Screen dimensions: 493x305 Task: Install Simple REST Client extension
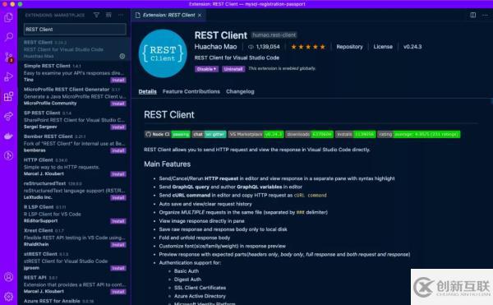118,81
